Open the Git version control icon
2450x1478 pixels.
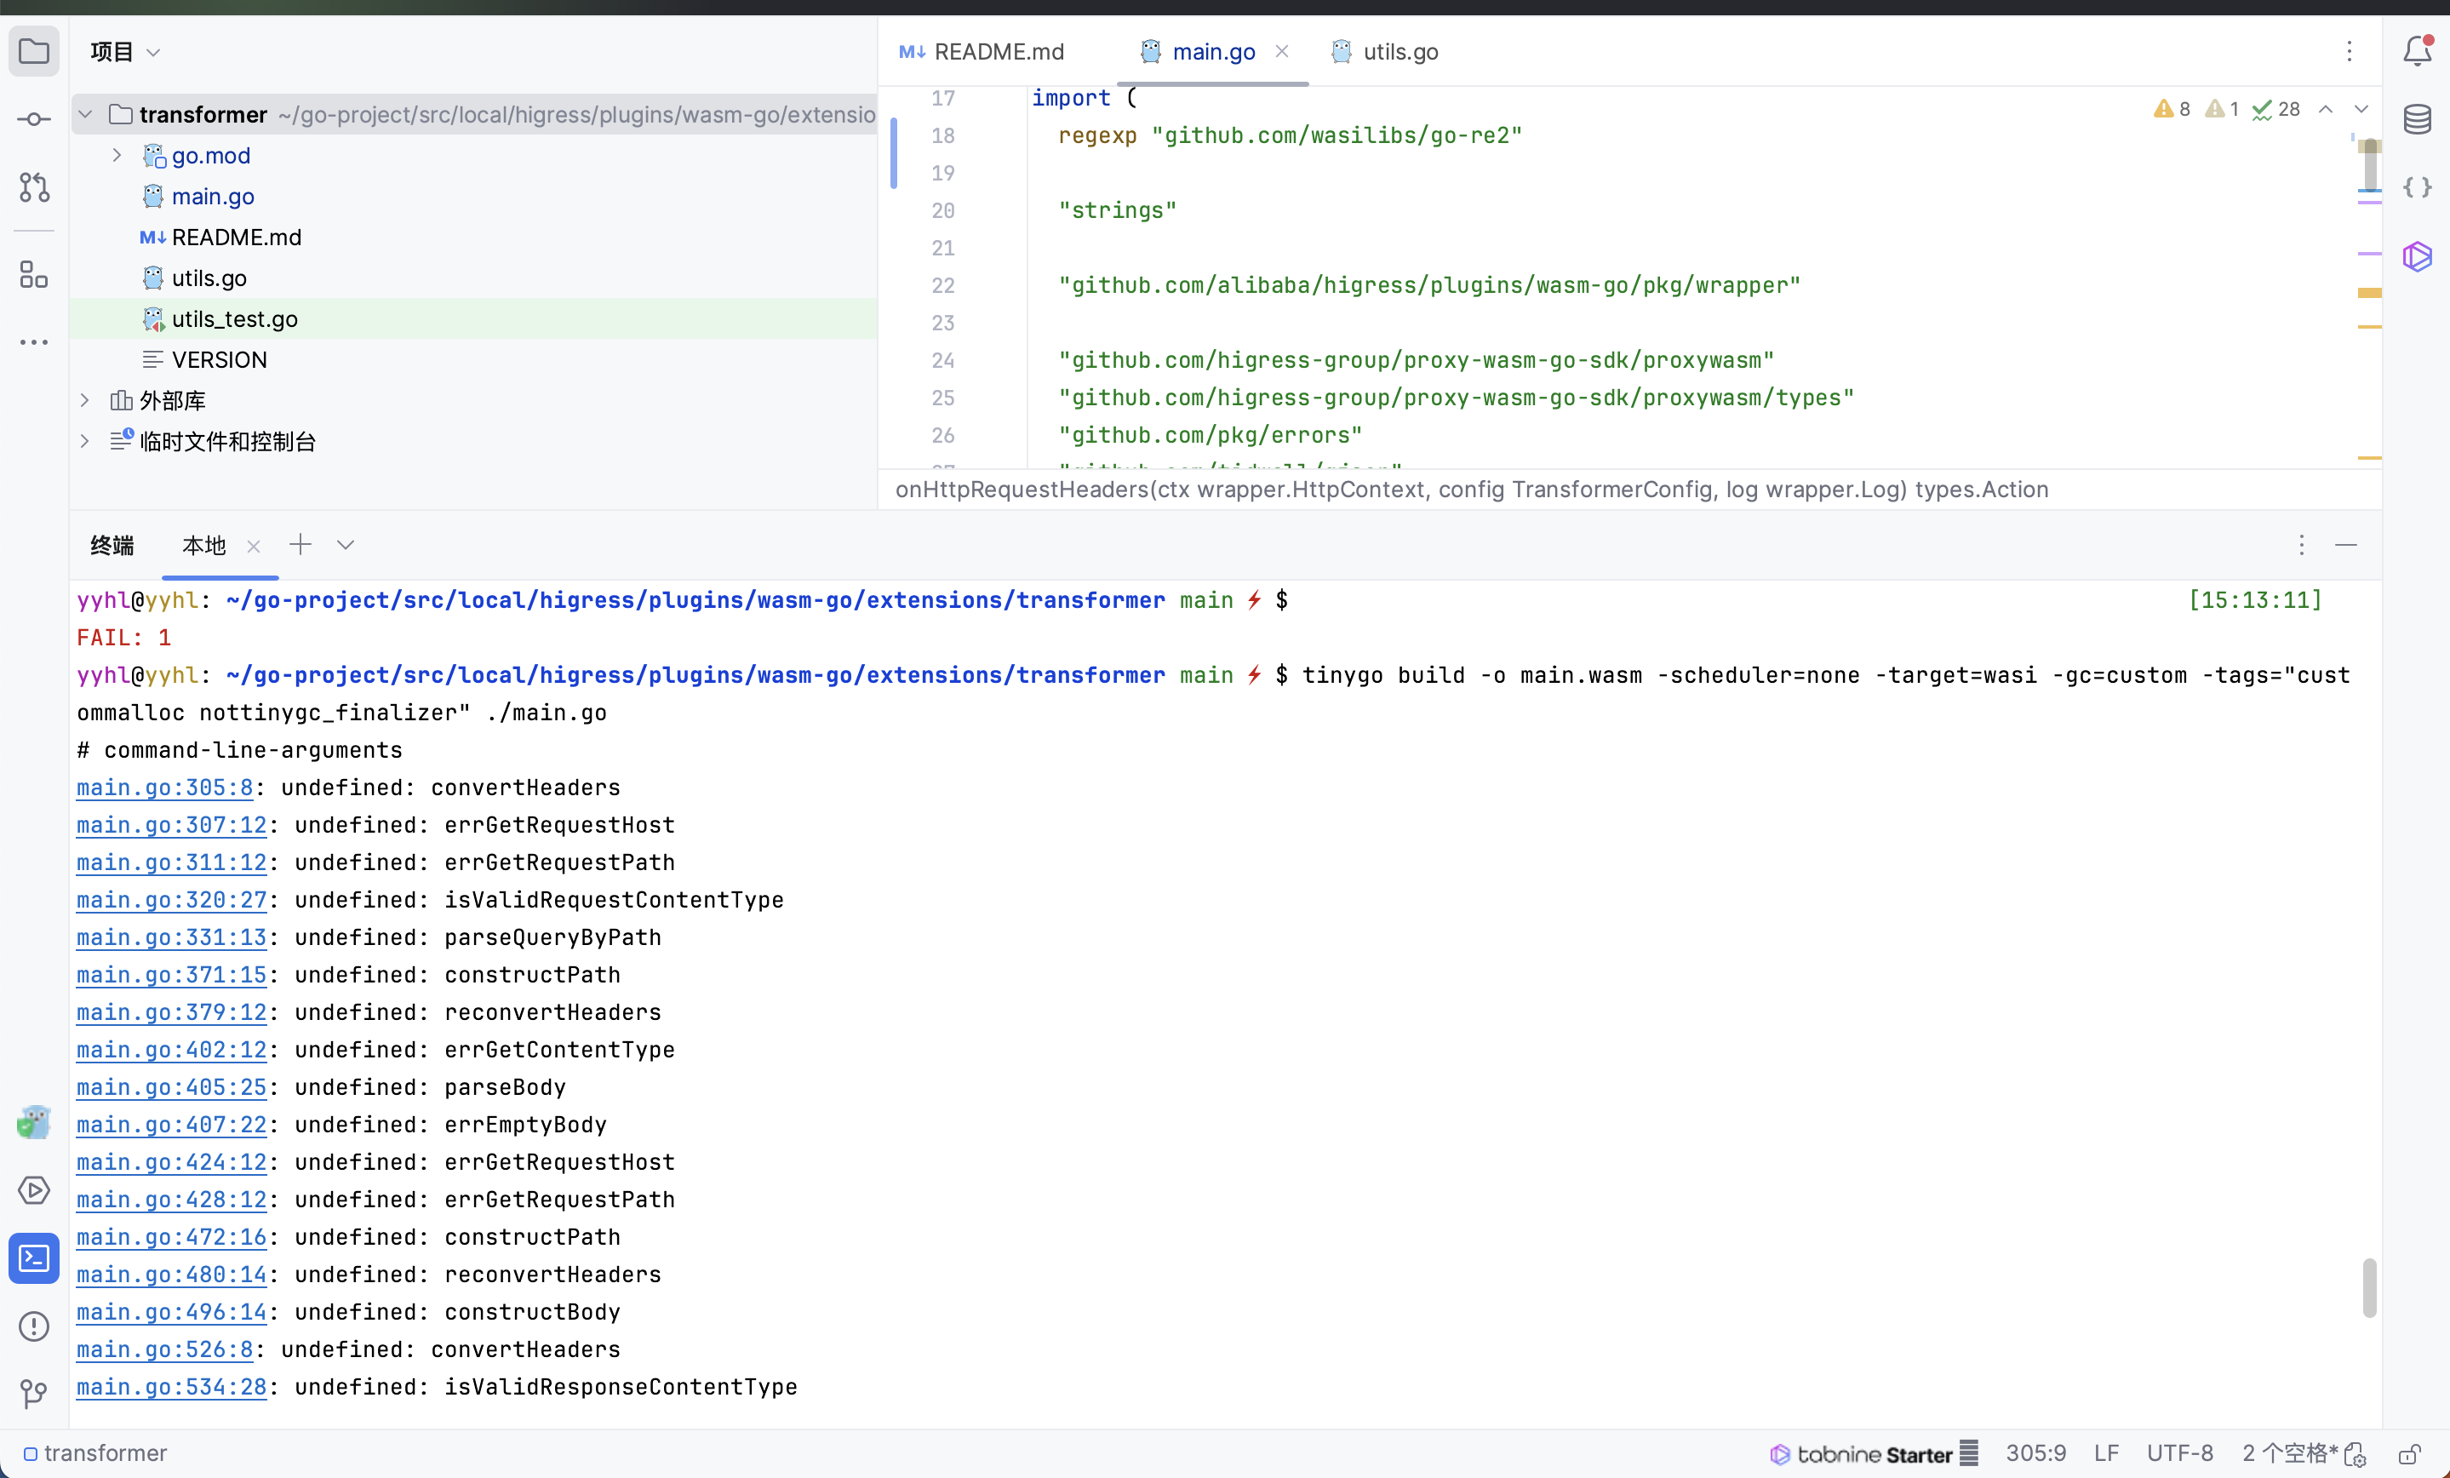pyautogui.click(x=34, y=1393)
